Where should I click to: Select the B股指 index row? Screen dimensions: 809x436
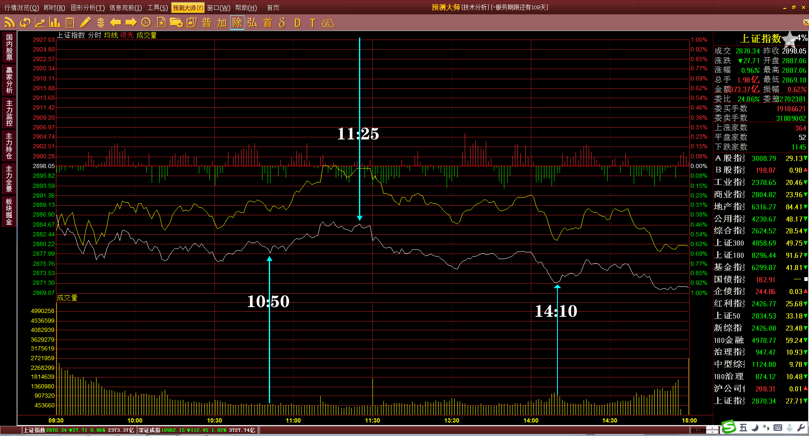(x=761, y=170)
